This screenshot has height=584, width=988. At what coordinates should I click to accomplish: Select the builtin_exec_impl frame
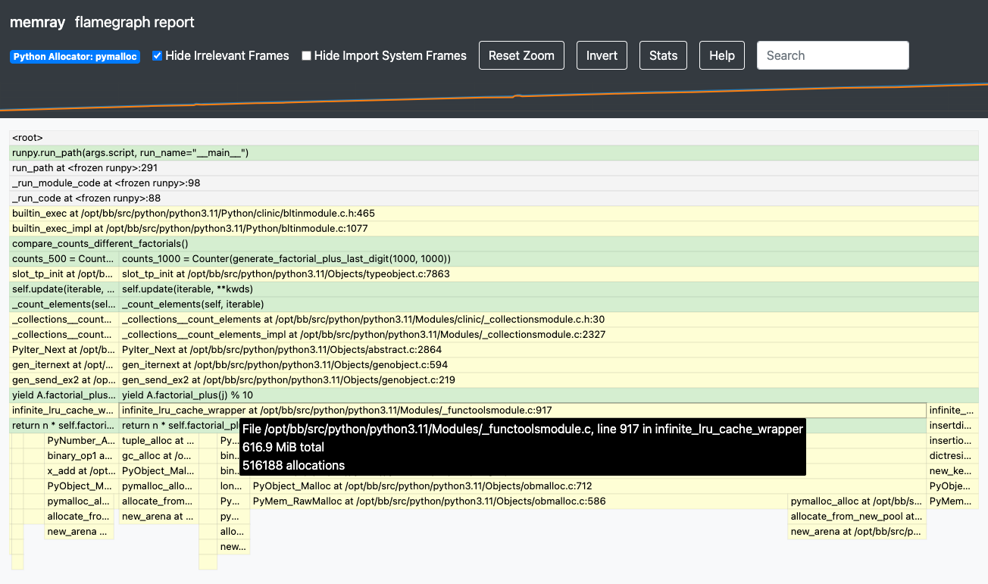click(x=493, y=229)
